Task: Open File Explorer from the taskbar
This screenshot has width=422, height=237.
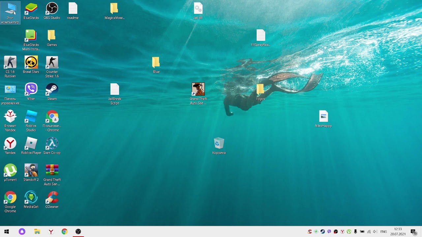Action: [37, 232]
